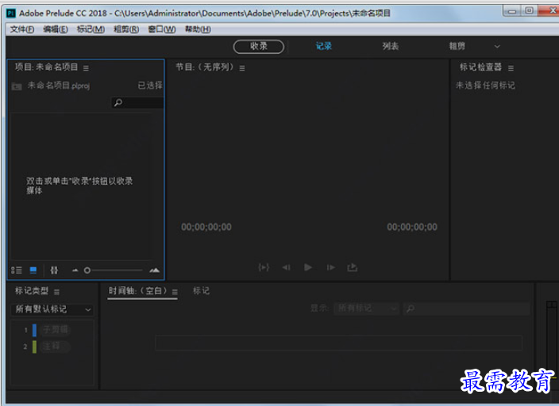Viewport: 559px width, 406px height.
Task: Open the 标记检查器 panel menu icon
Action: tap(511, 67)
